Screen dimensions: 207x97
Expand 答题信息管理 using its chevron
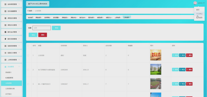pyautogui.click(x=19, y=46)
